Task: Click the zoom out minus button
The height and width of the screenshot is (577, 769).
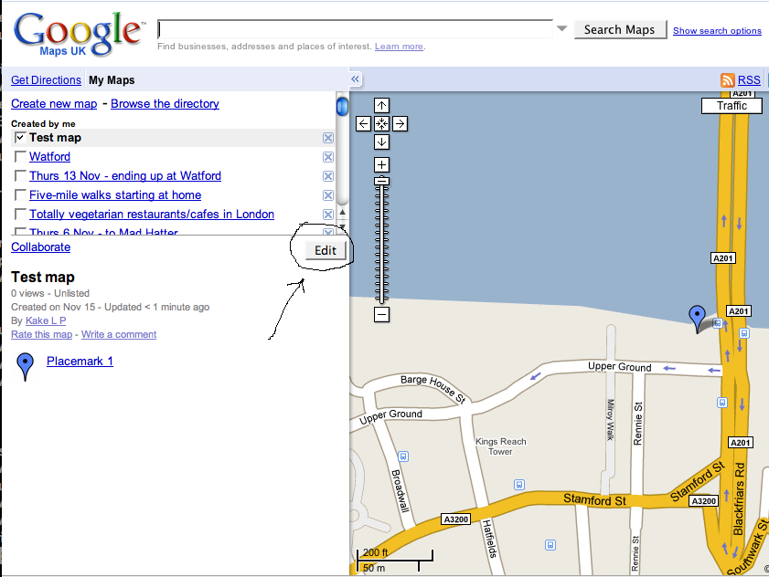Action: (382, 315)
